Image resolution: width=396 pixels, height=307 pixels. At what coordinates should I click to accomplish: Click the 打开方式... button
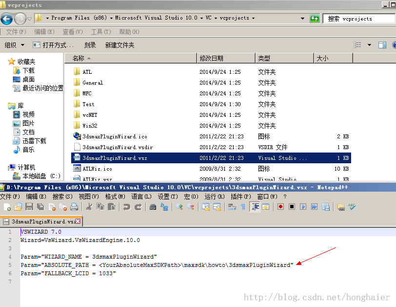point(53,45)
